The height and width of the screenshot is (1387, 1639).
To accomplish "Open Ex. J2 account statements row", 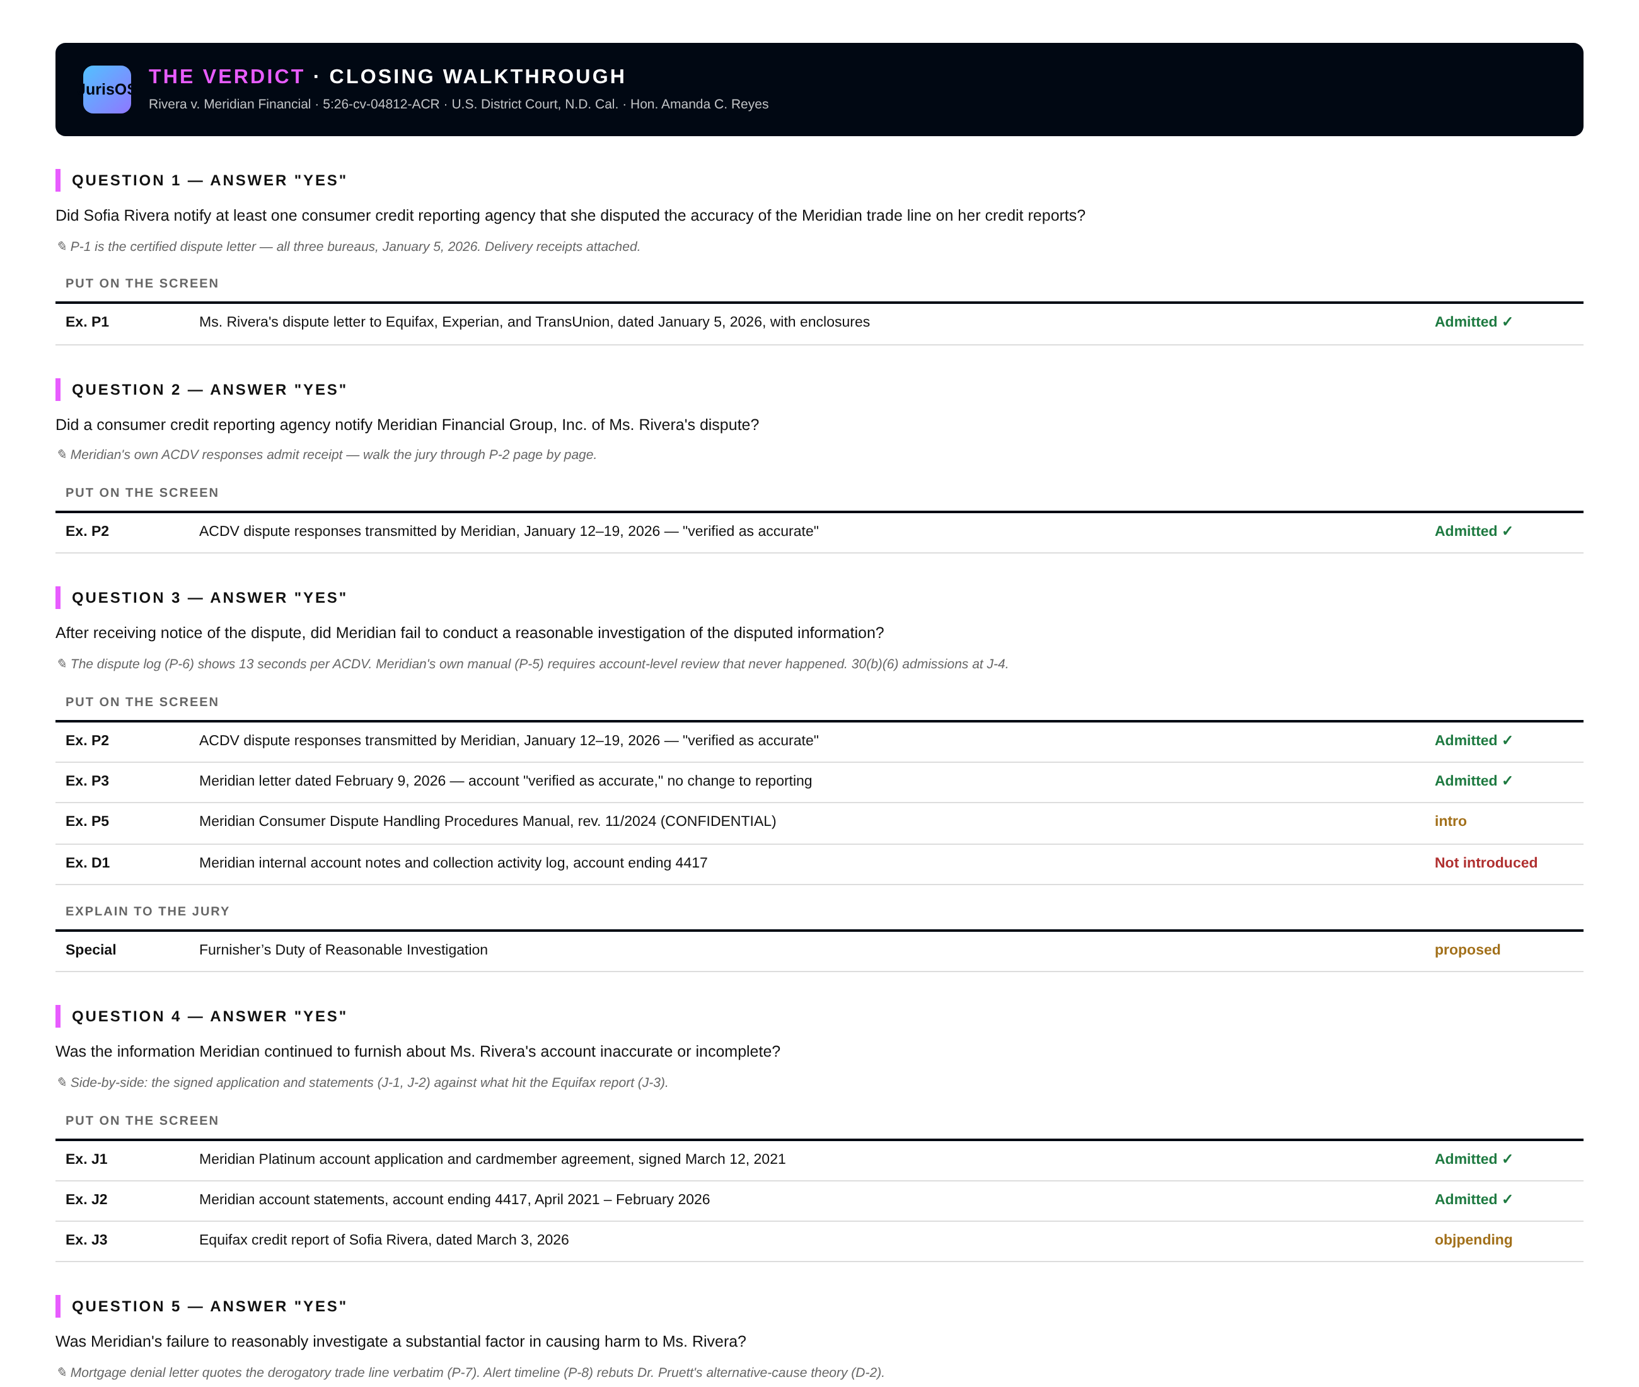I will pos(818,1200).
